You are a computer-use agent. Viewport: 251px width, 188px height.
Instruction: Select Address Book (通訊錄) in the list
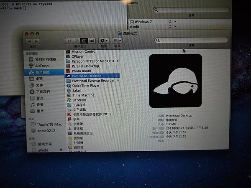click(76, 147)
